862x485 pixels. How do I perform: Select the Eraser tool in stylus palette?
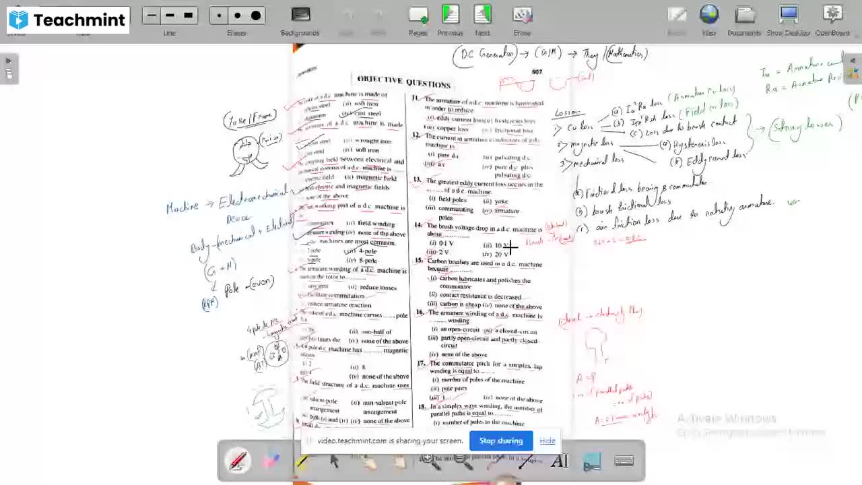pos(270,461)
